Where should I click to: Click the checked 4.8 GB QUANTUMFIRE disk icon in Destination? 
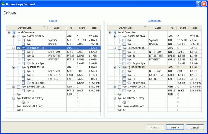125,67
